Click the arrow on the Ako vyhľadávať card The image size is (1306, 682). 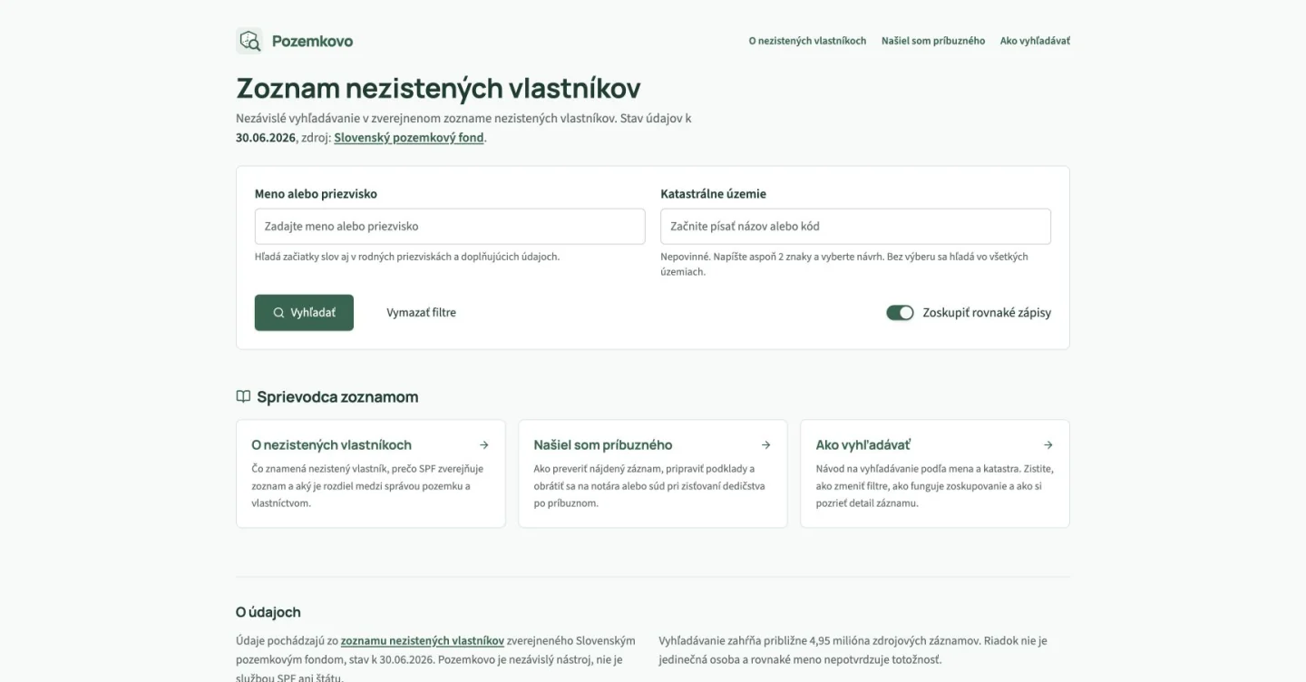1048,445
